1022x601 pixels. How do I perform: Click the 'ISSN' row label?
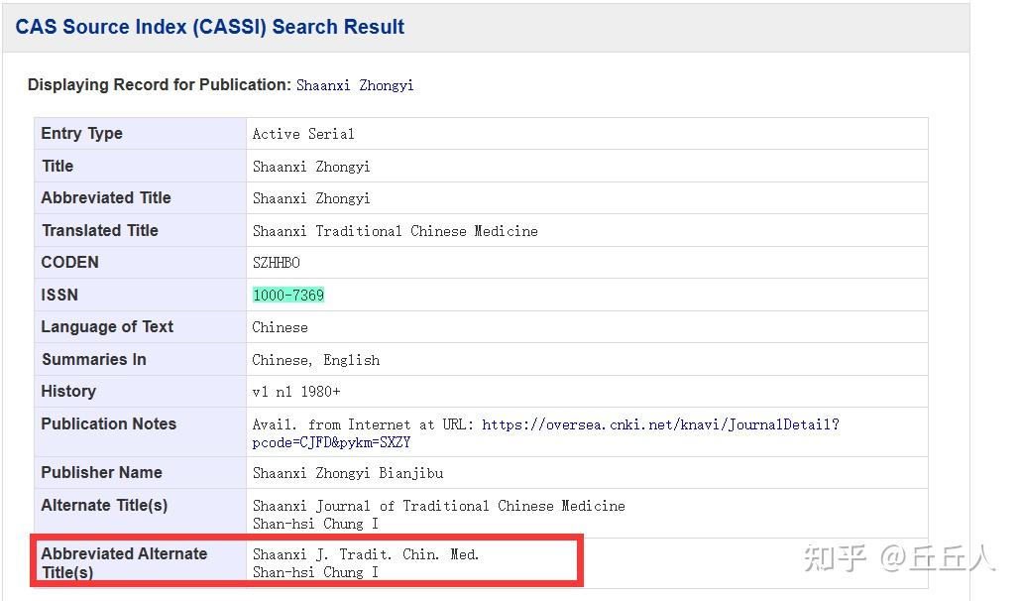[x=59, y=295]
